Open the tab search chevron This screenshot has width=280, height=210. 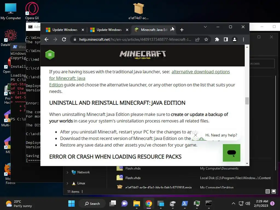pos(205,27)
